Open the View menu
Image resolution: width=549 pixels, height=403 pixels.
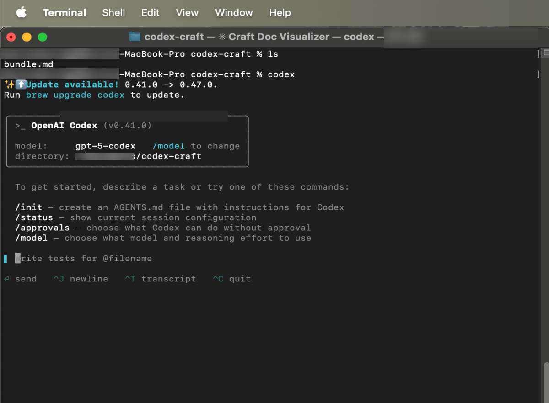[187, 12]
